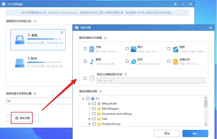Click the C:\ drive icon in directory tree
217x139 pixels.
point(93,99)
